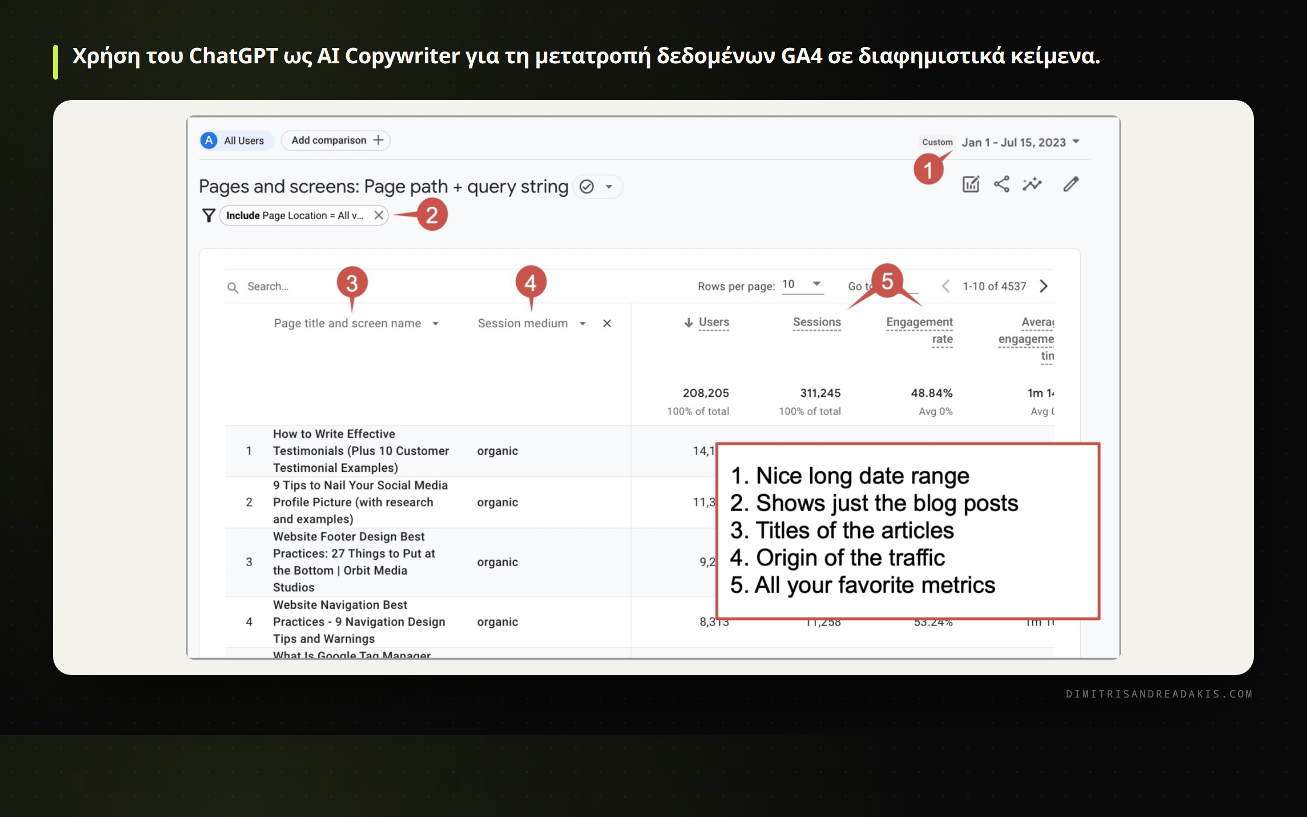Open the Rows per page dropdown
This screenshot has height=817, width=1307.
(803, 285)
